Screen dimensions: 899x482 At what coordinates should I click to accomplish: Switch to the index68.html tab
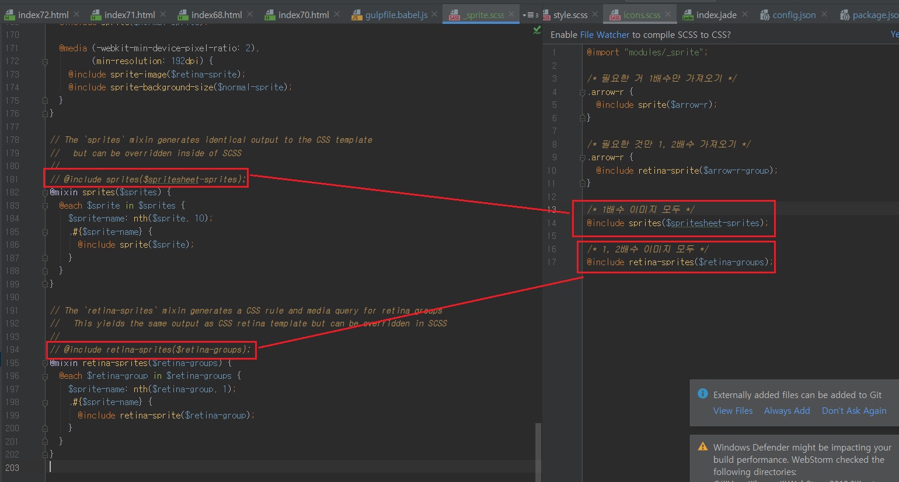216,15
